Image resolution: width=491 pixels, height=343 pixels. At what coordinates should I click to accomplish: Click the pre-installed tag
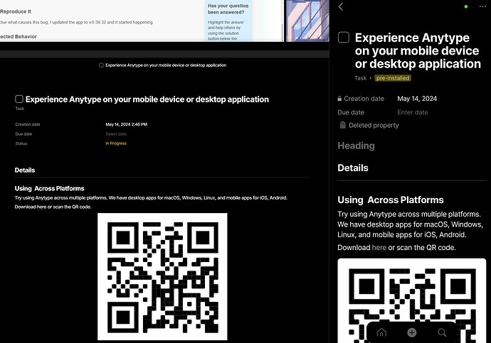(393, 78)
